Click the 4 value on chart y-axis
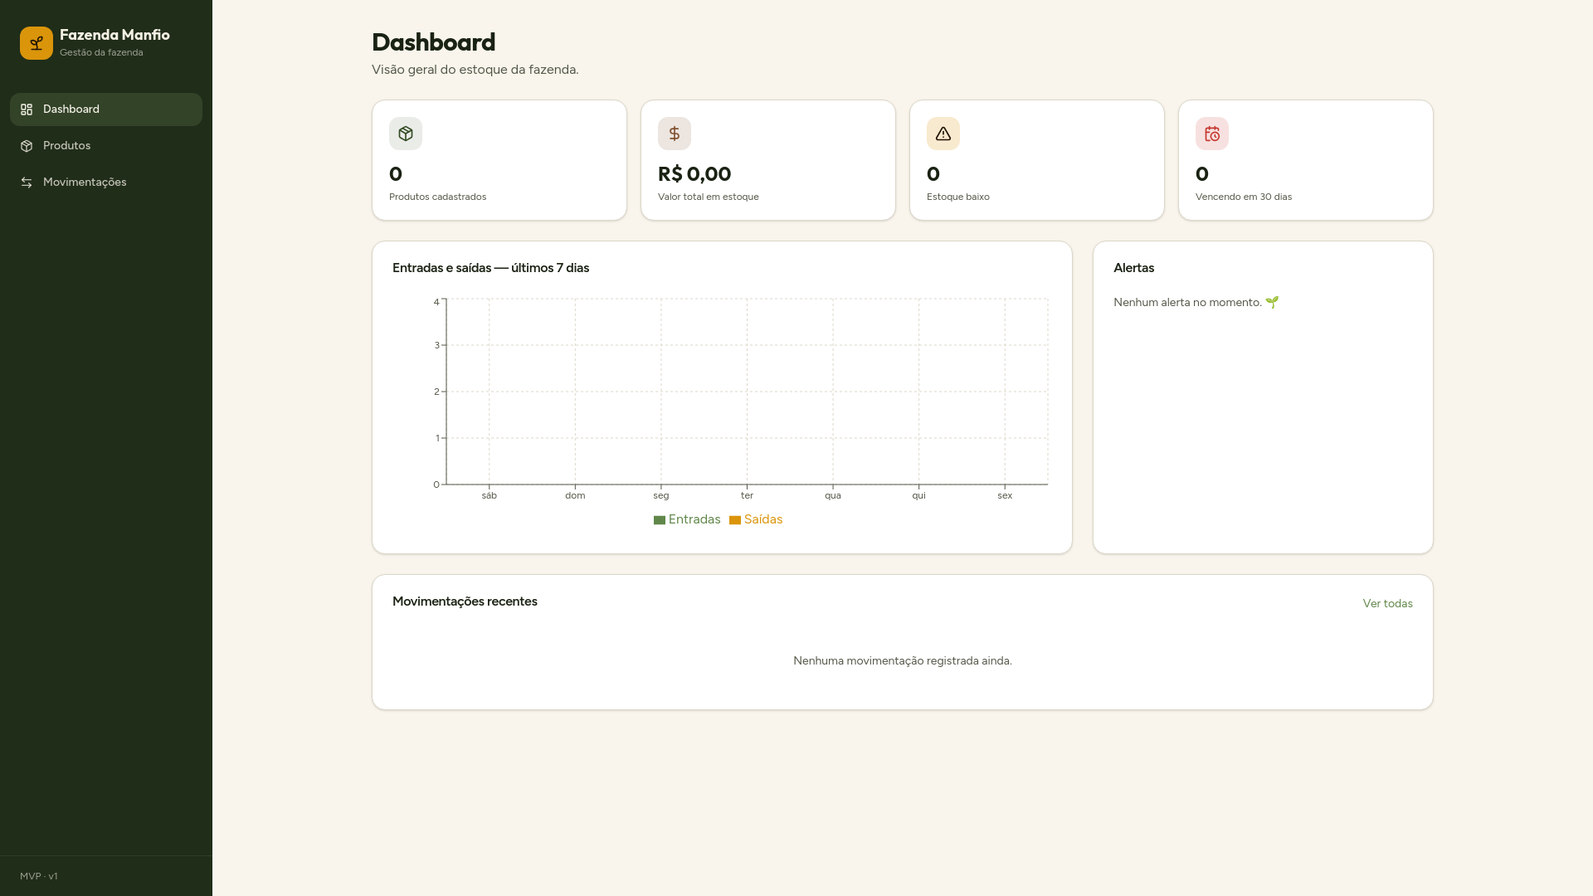Image resolution: width=1593 pixels, height=896 pixels. click(x=436, y=302)
